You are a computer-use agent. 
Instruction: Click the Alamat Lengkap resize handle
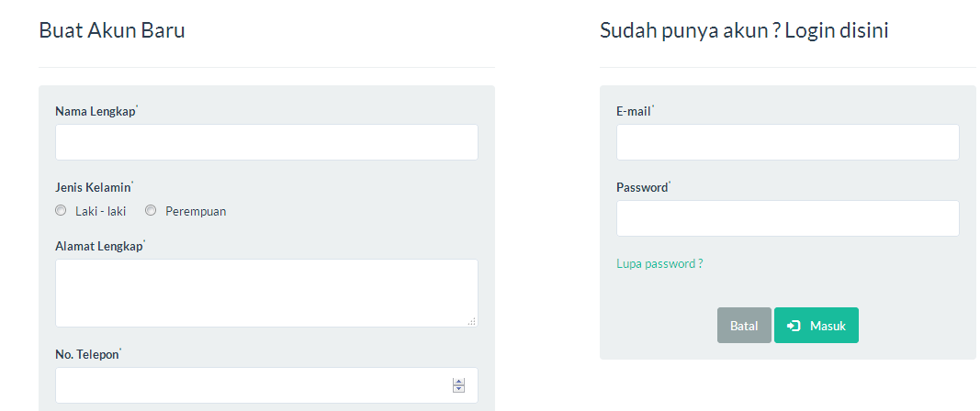click(x=471, y=321)
